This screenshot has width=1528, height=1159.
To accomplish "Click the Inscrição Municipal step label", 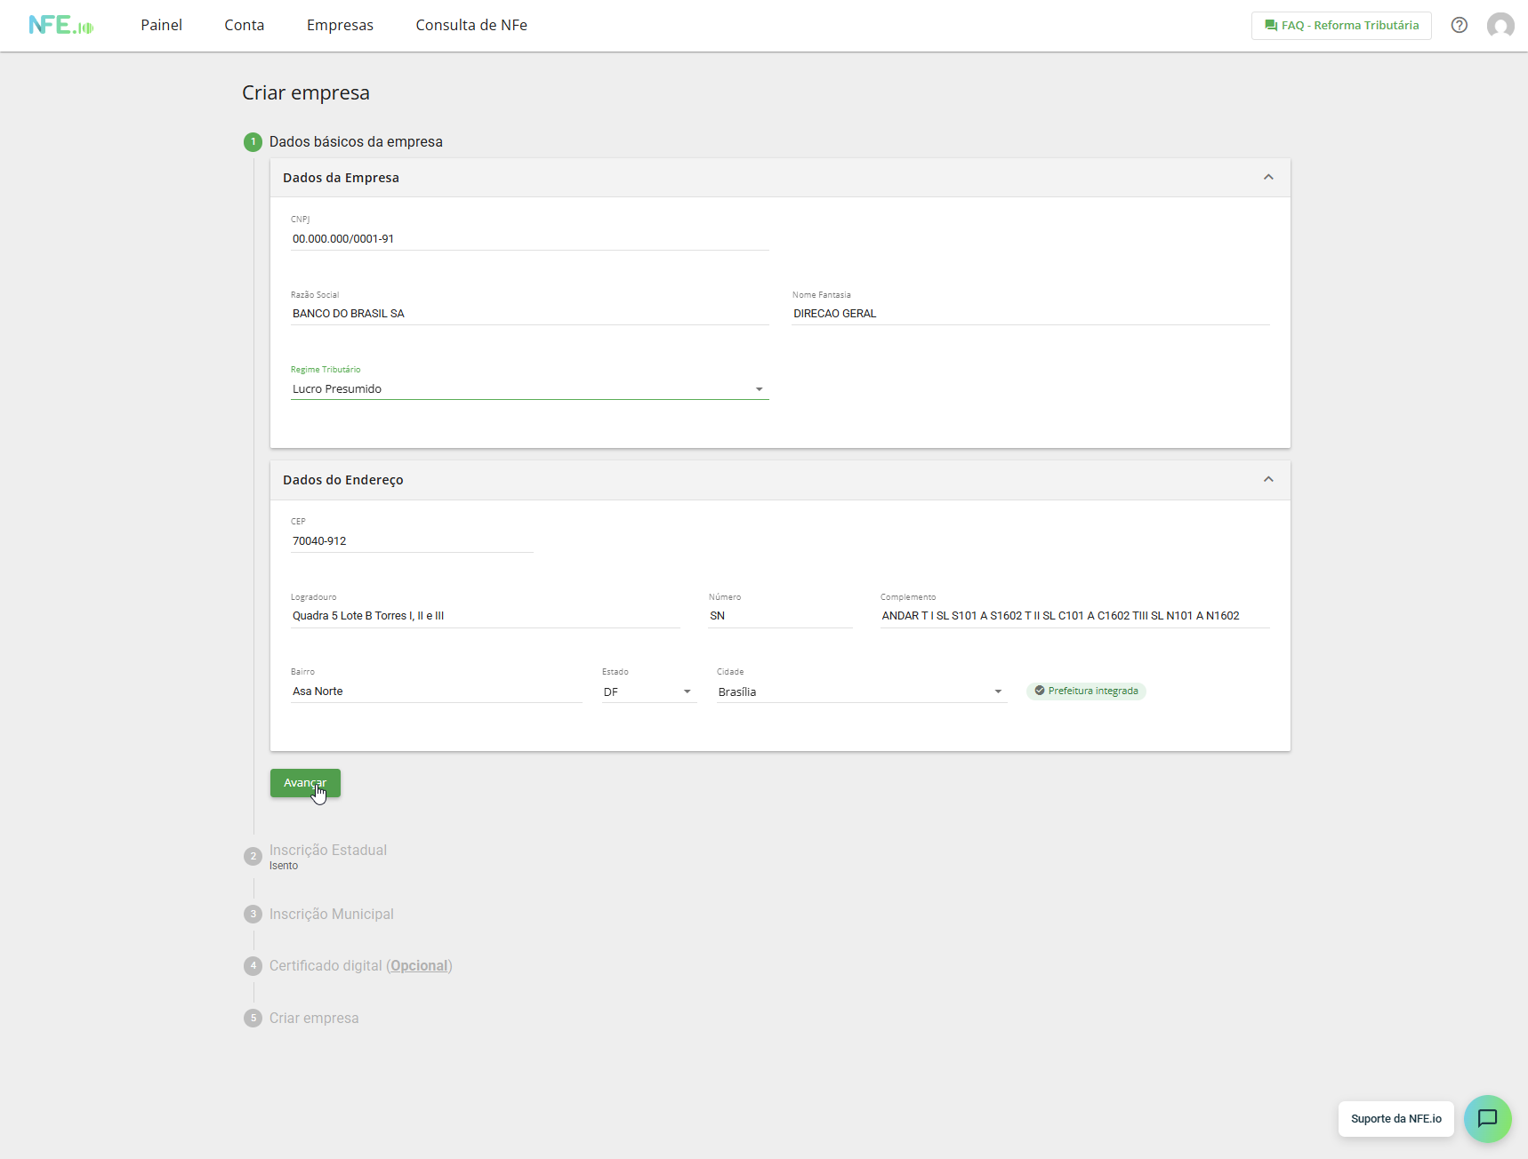I will [332, 915].
